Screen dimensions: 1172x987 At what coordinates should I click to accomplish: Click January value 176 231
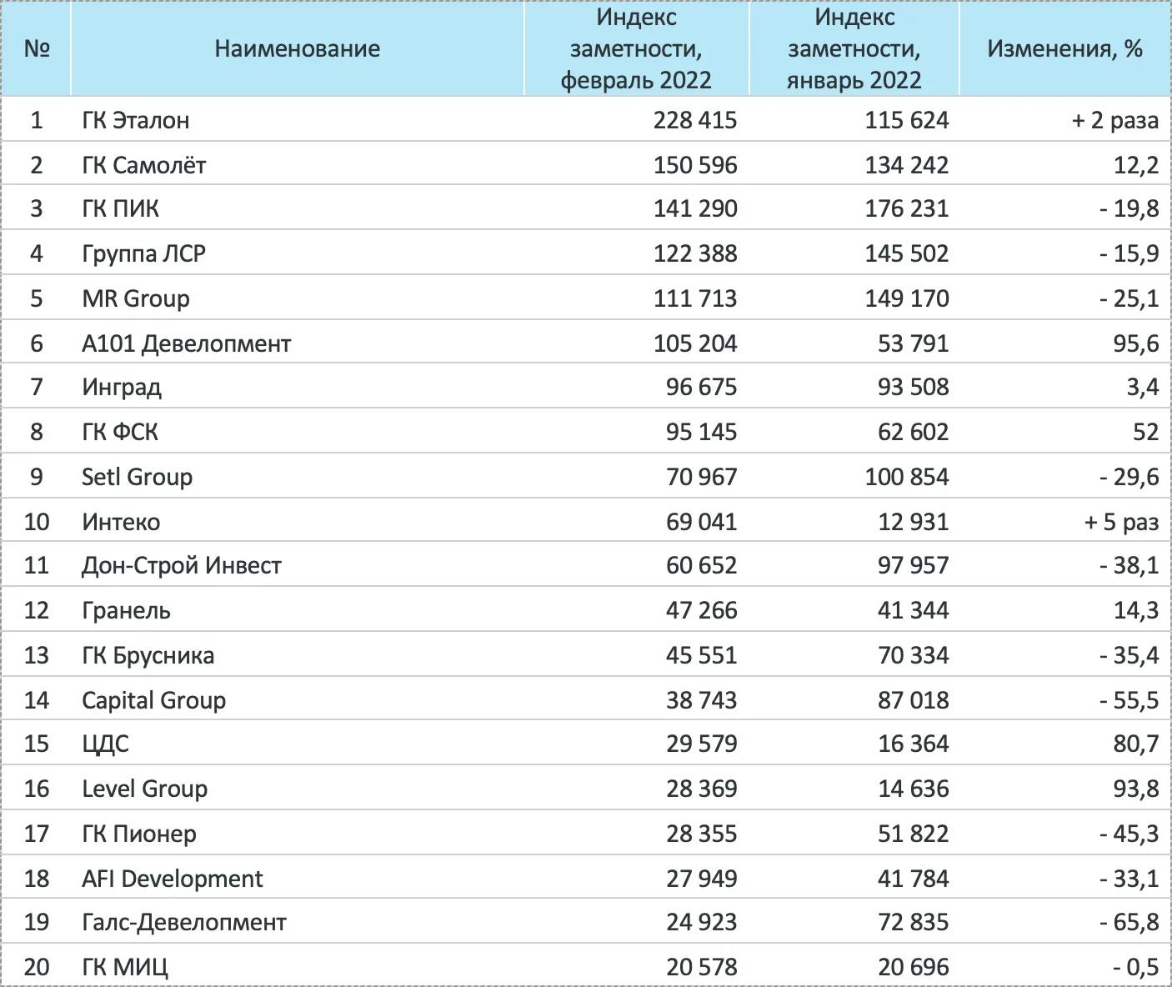[907, 208]
